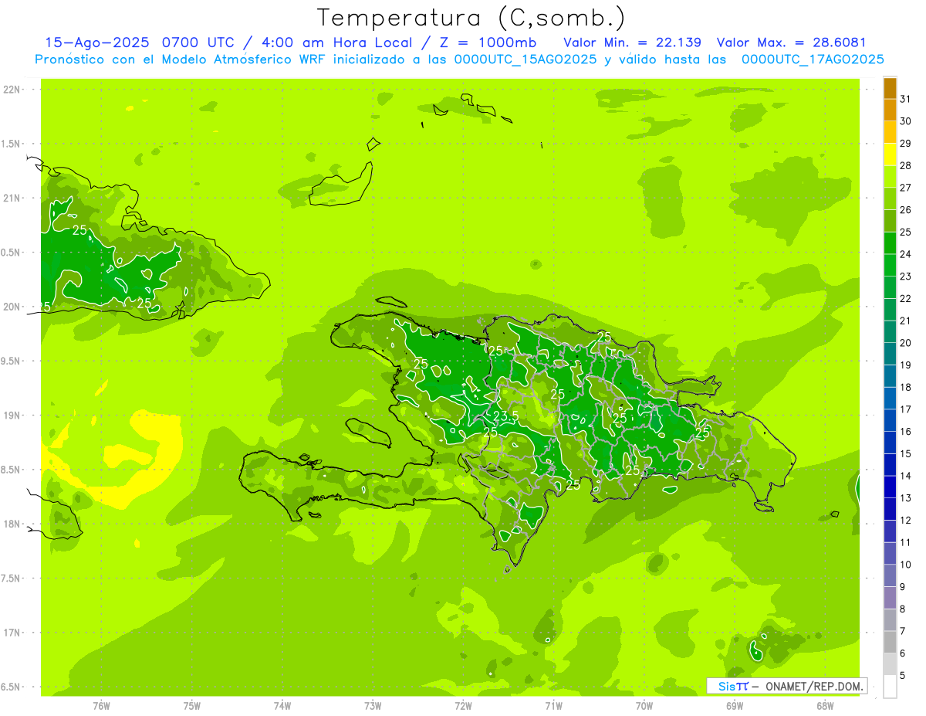
Task: Click the '0000UTC_17AGO2025' valid-until text
Action: (x=813, y=59)
